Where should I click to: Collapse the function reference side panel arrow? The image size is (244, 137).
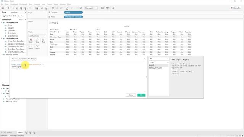[146, 77]
